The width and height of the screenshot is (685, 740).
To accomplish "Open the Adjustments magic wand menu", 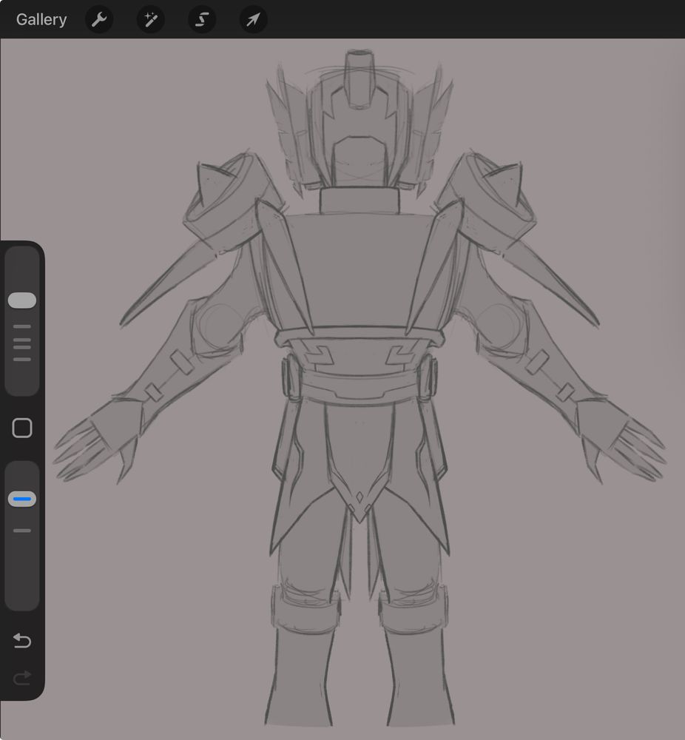I will (x=150, y=19).
